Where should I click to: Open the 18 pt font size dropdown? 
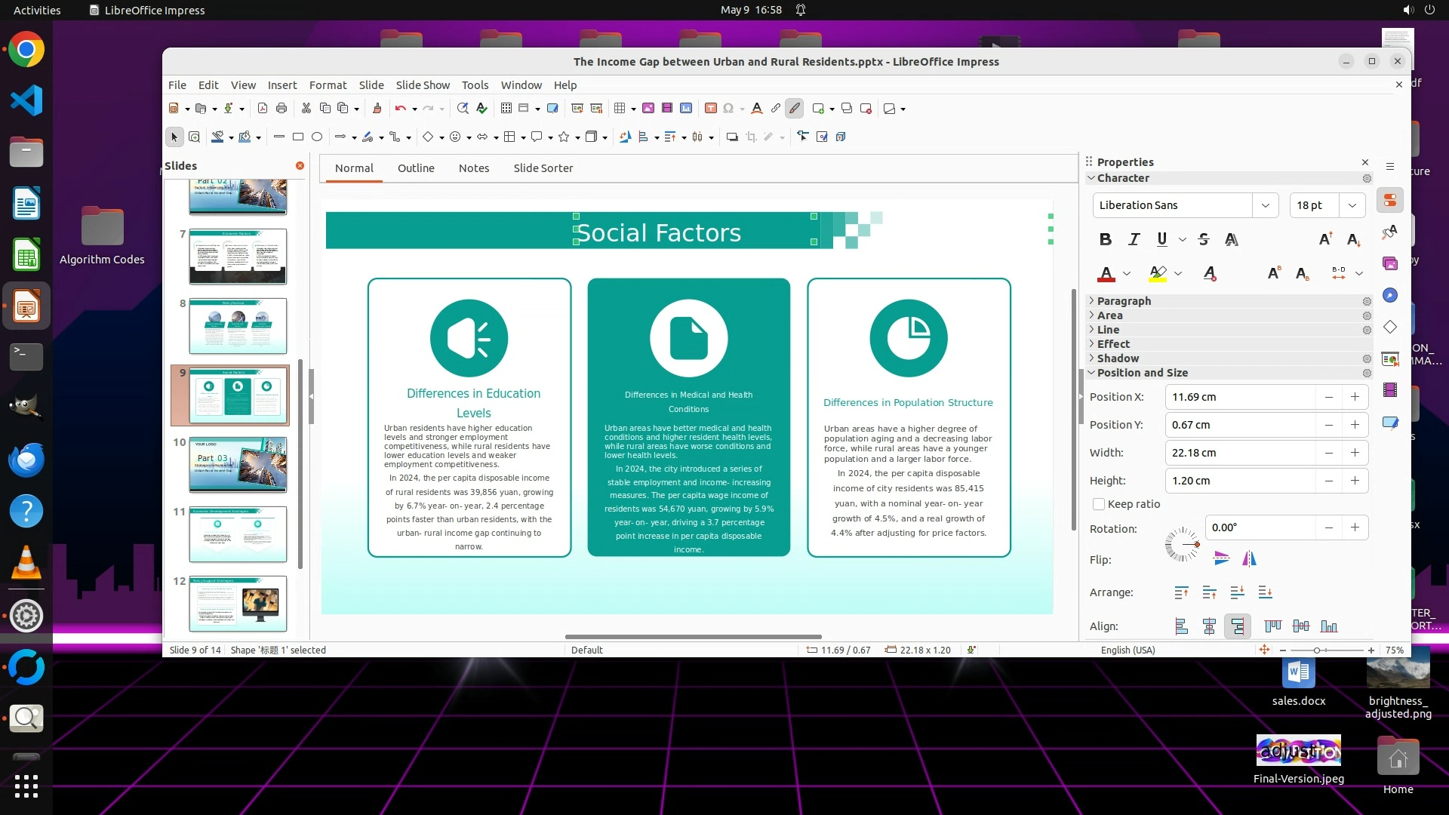(x=1352, y=205)
